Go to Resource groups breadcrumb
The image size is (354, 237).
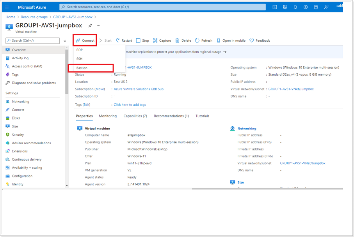(34, 17)
